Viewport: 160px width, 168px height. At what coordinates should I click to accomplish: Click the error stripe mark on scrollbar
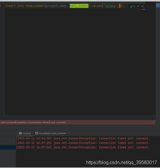(143, 9)
